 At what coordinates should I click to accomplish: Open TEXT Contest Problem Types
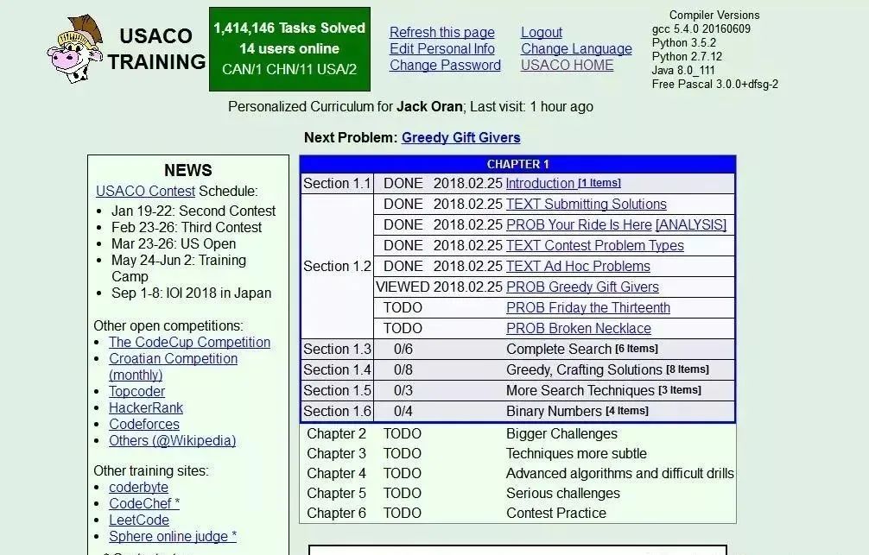[x=594, y=246]
